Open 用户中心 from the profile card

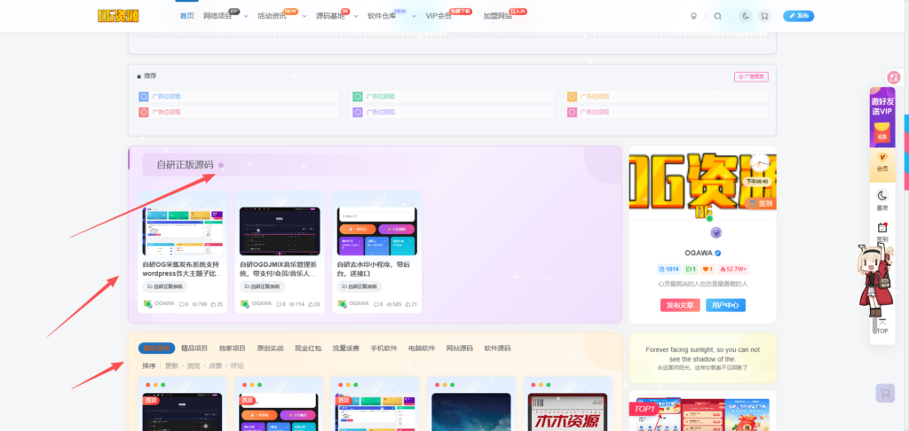(725, 305)
